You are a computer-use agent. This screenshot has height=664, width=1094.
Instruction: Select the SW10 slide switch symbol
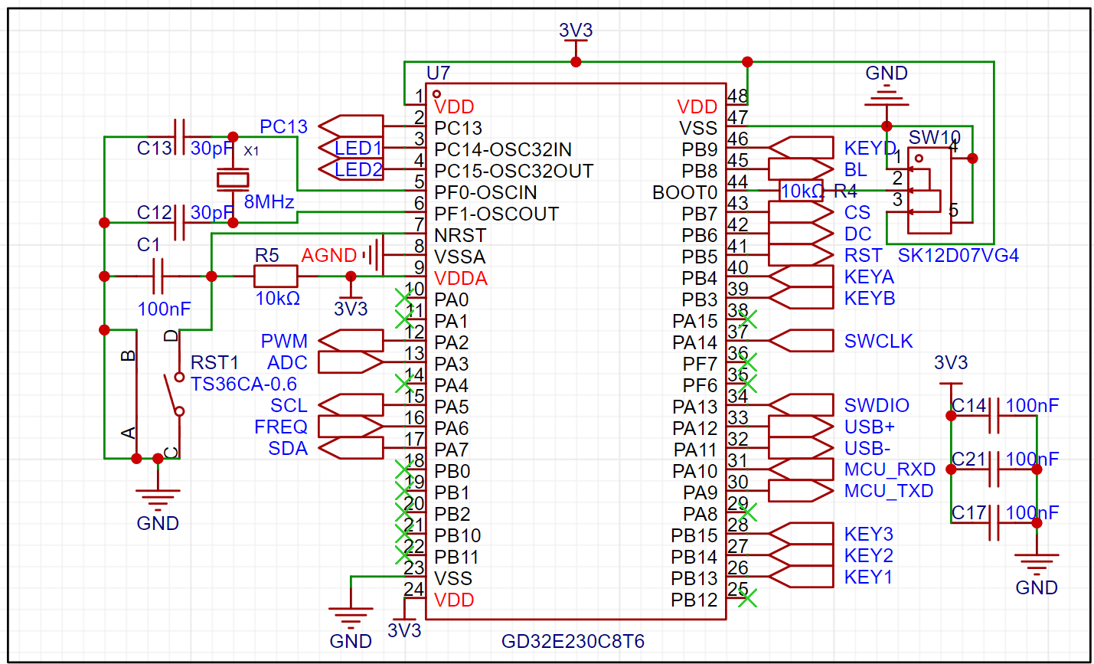[929, 190]
